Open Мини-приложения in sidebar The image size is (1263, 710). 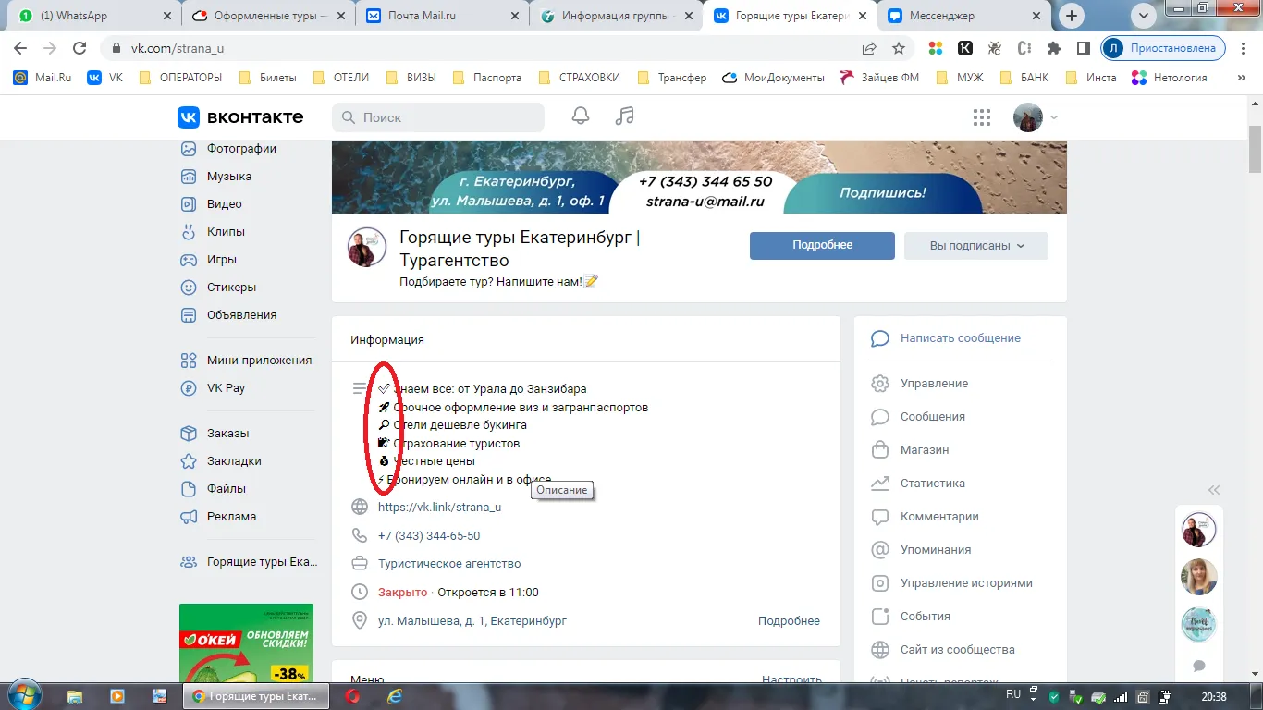246,361
